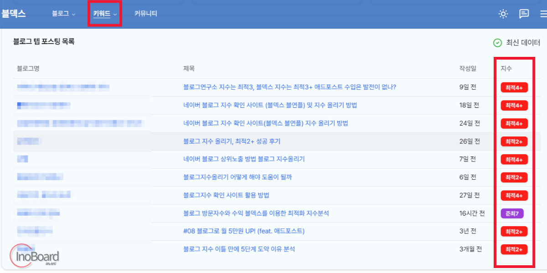Click the purple 준최7 badge
547x273 pixels.
tap(512, 213)
